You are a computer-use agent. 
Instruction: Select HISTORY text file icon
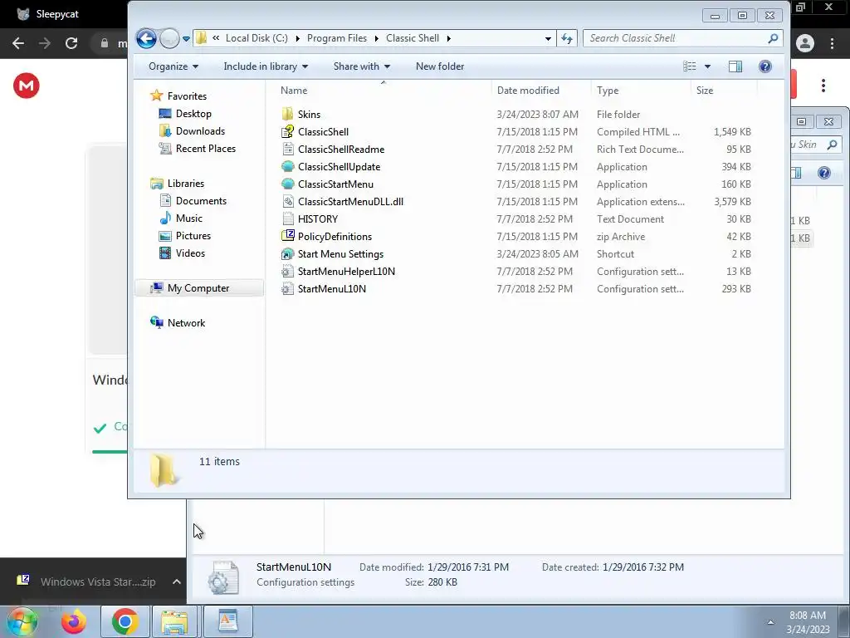[287, 218]
